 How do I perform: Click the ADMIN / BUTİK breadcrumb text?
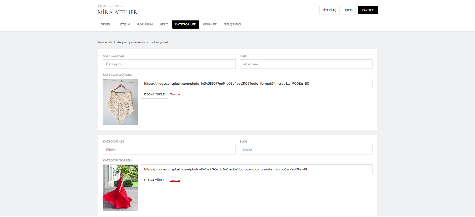[110, 6]
